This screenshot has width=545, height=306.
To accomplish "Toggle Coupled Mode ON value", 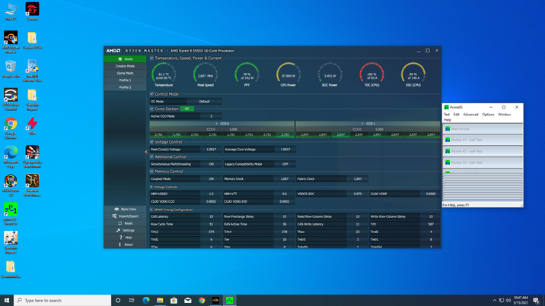I will (212, 179).
